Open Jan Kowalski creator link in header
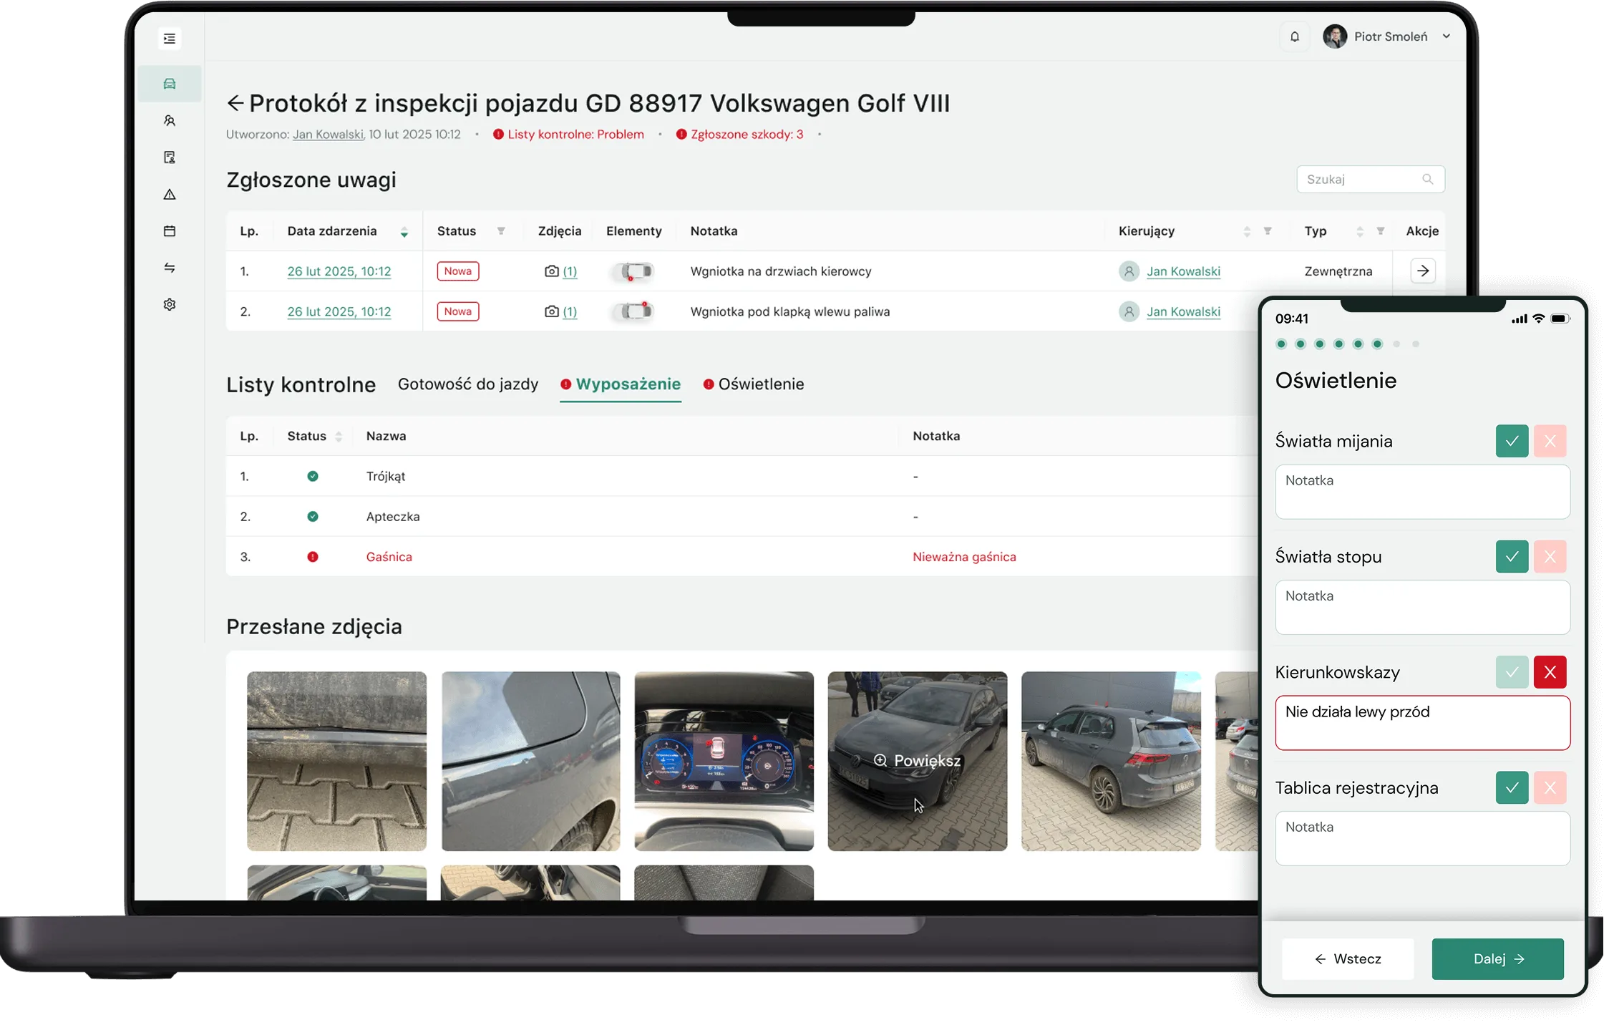The width and height of the screenshot is (1609, 1025). point(329,135)
